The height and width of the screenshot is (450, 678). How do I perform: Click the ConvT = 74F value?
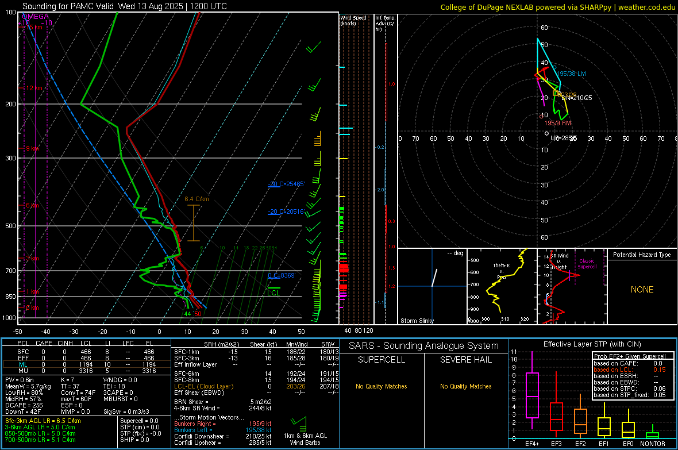(x=78, y=393)
